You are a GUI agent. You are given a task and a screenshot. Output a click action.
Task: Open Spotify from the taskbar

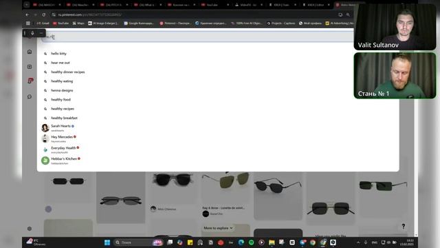pyautogui.click(x=251, y=242)
